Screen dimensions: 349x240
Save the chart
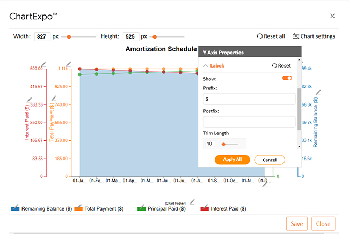pos(295,224)
